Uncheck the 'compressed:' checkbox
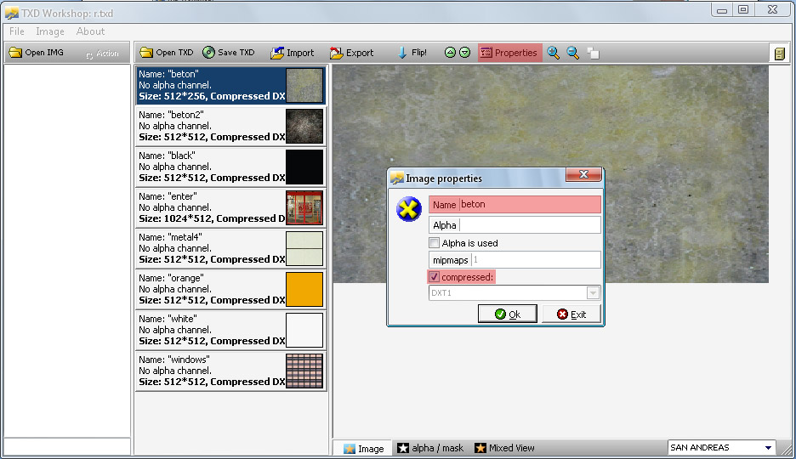 435,277
